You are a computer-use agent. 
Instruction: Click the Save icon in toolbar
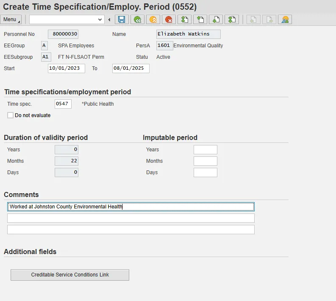click(122, 19)
